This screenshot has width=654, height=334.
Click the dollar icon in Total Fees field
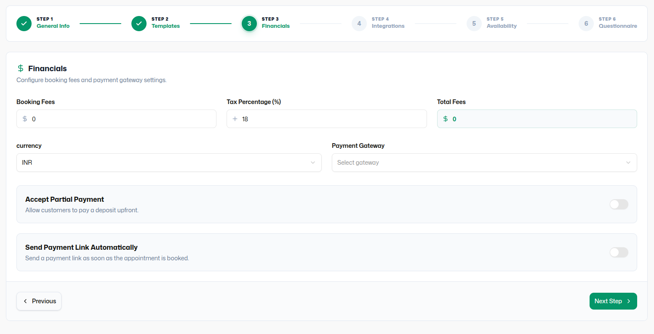coord(446,119)
